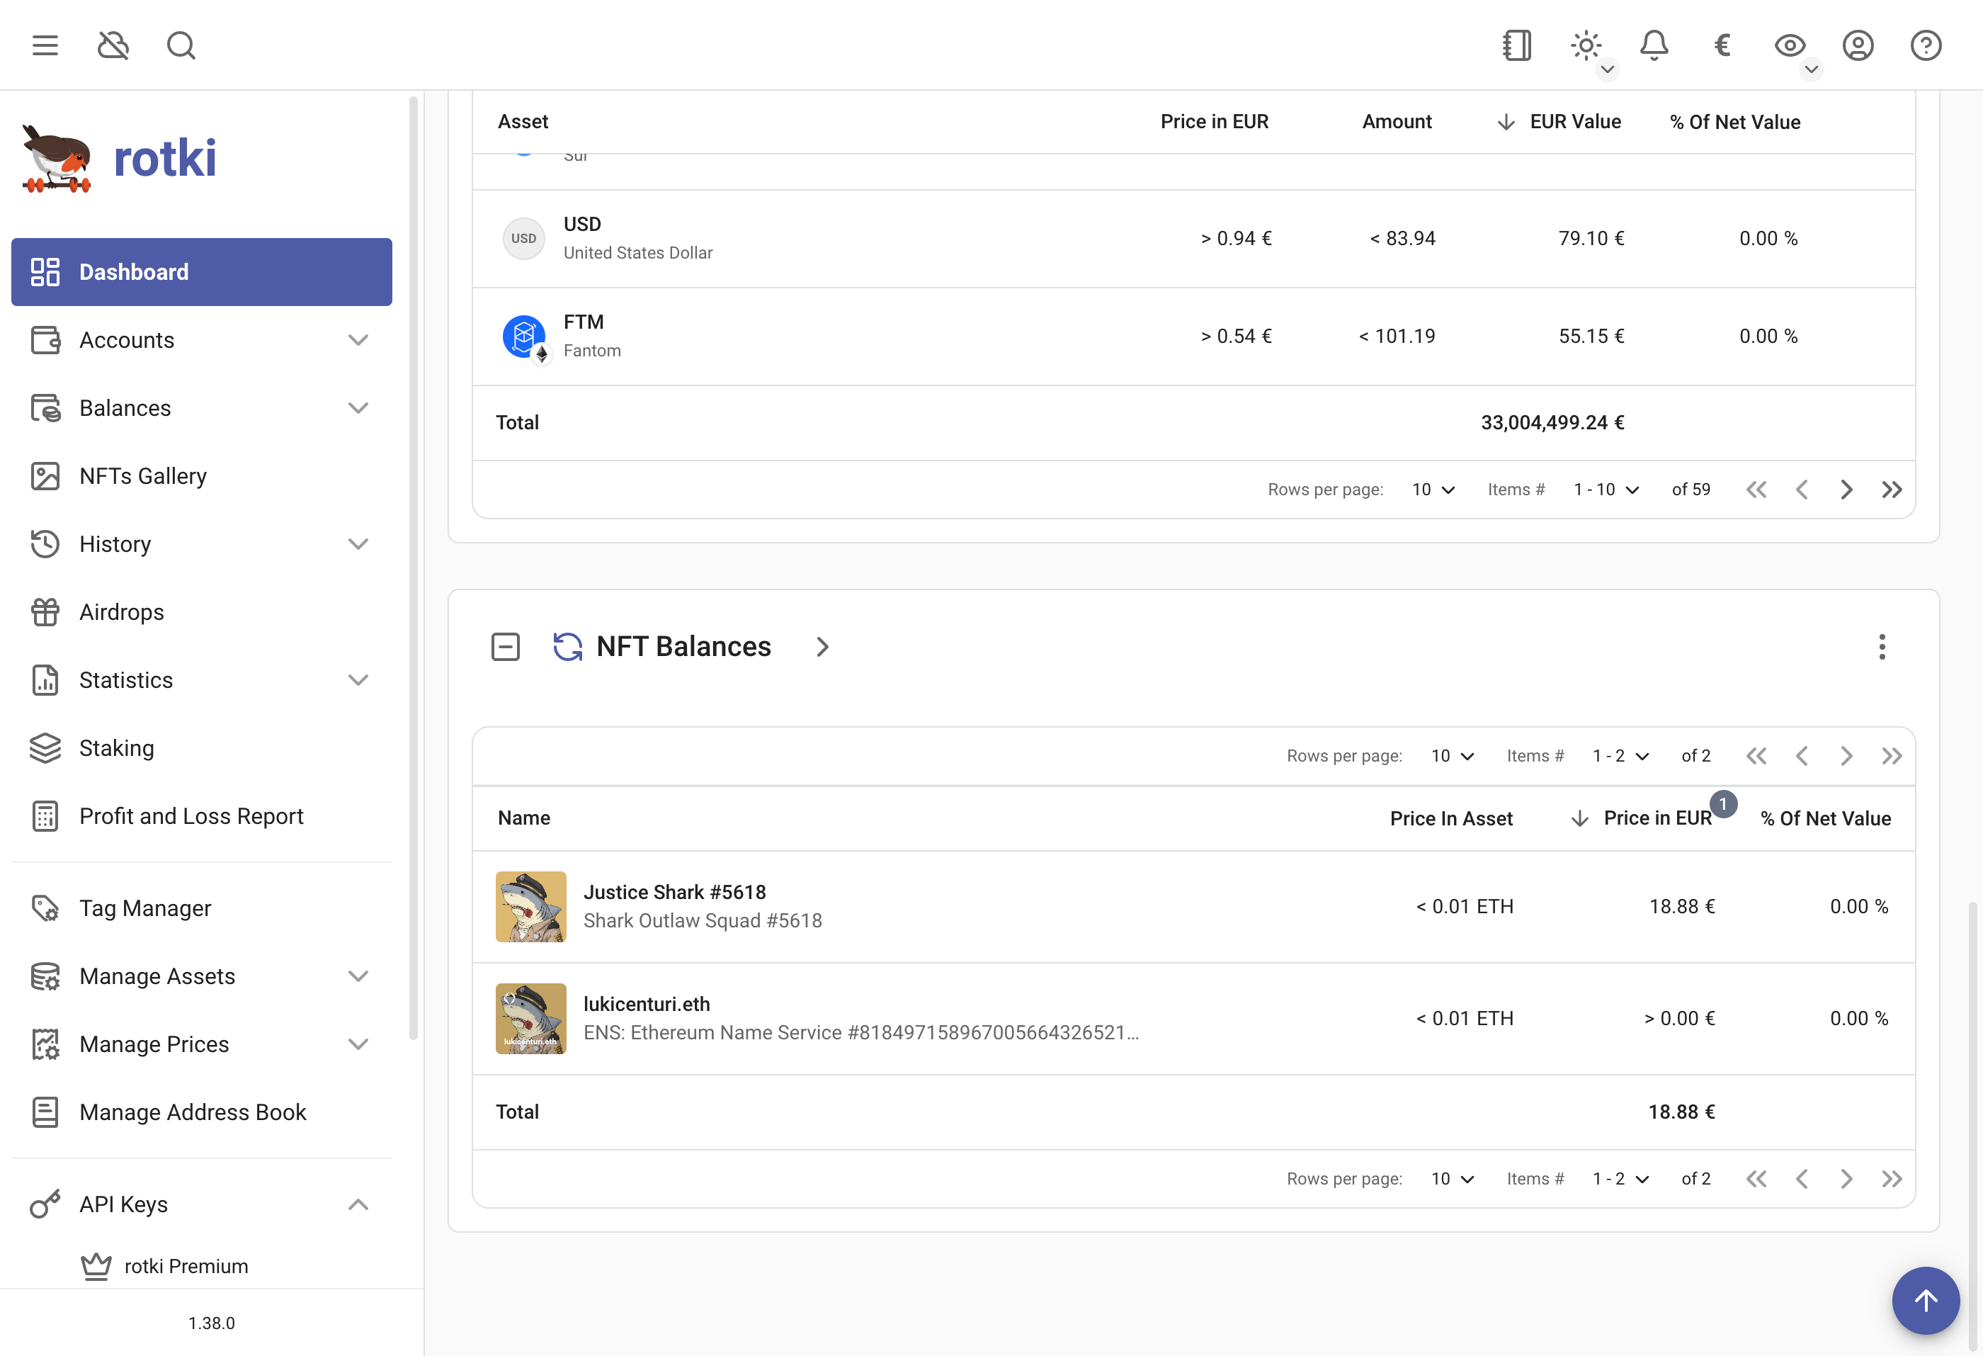Jump to last page of assets table
1983x1356 pixels.
(x=1892, y=490)
